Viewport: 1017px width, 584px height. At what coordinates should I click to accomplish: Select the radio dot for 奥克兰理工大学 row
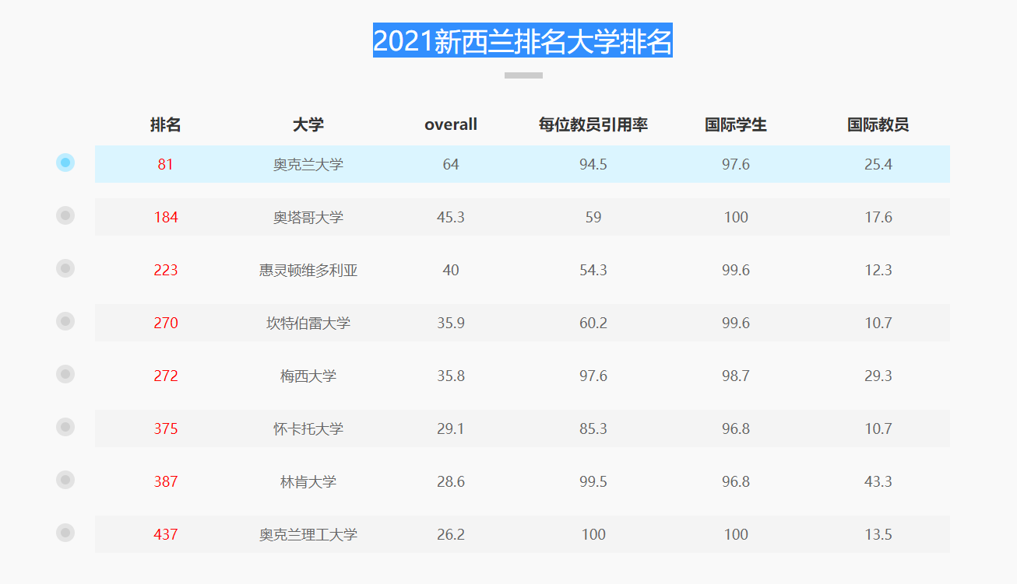point(65,533)
